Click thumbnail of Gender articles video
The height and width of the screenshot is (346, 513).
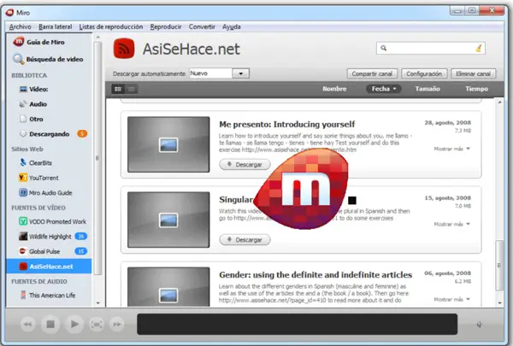point(168,286)
